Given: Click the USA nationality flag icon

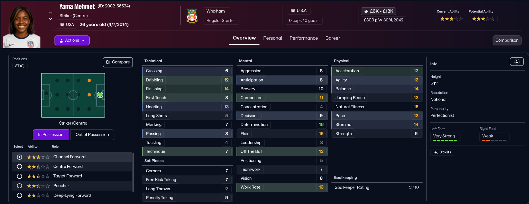Looking at the screenshot, I should click(x=62, y=25).
